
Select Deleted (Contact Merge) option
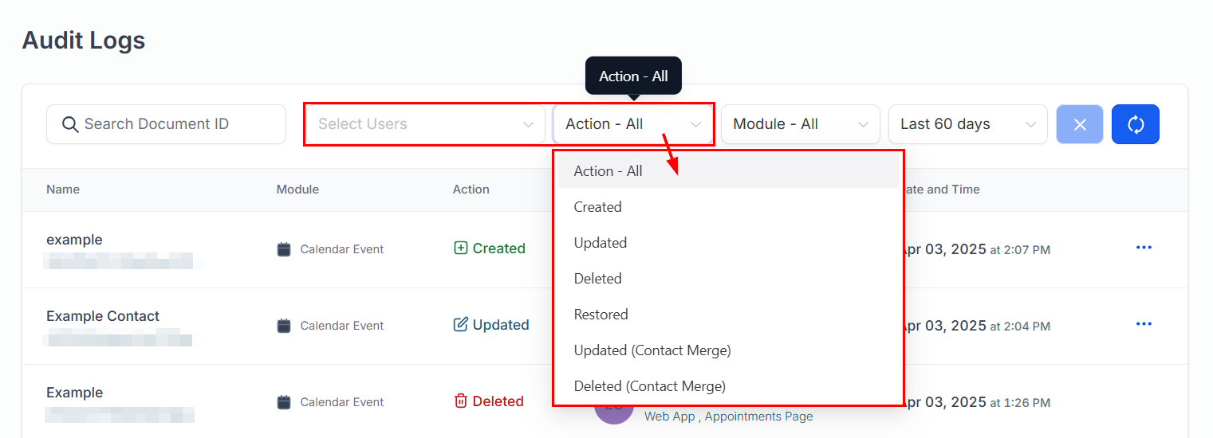point(649,386)
